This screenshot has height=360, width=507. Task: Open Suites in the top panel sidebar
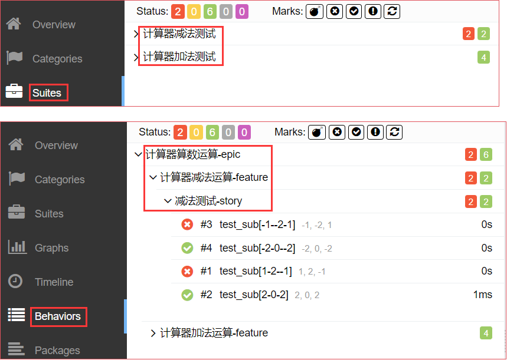click(47, 93)
